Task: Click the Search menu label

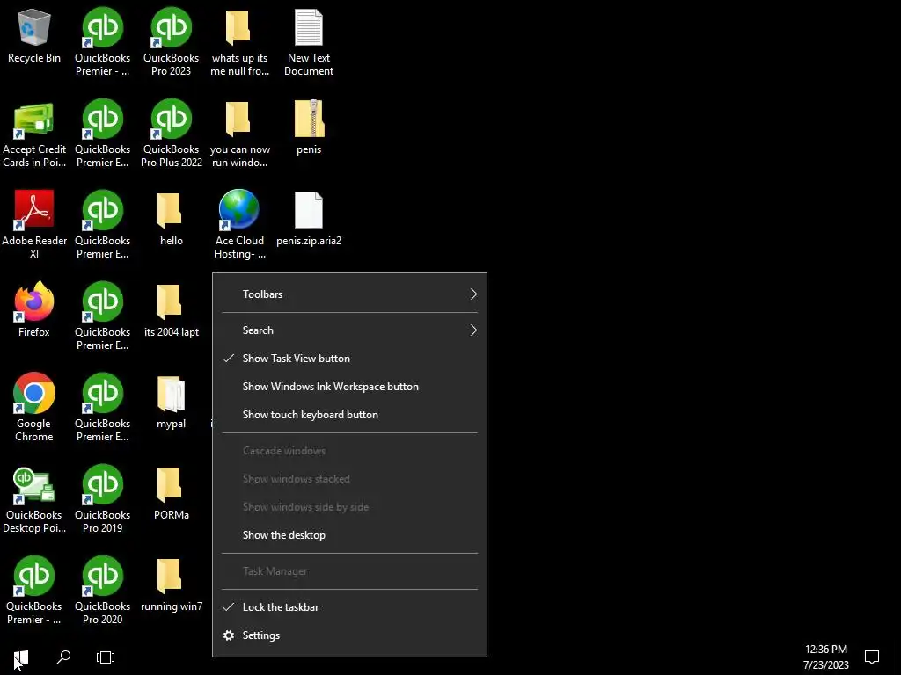Action: (258, 330)
